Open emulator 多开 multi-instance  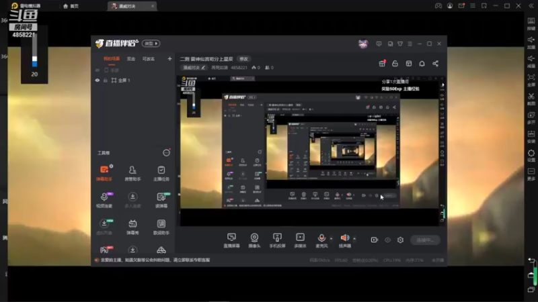531,118
